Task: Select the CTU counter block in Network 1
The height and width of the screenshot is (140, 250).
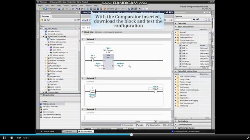Action: (x=109, y=62)
